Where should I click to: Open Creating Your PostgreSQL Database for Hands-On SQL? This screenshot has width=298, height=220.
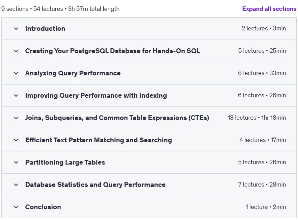(x=112, y=51)
